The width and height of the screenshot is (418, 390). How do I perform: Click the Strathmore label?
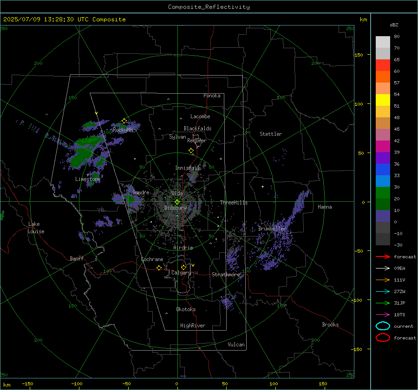coord(226,275)
